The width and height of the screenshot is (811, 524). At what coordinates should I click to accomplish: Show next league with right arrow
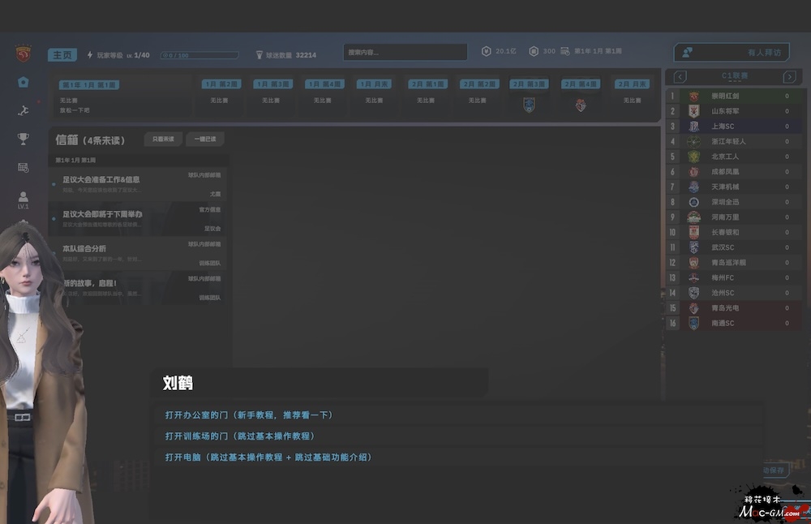[789, 77]
